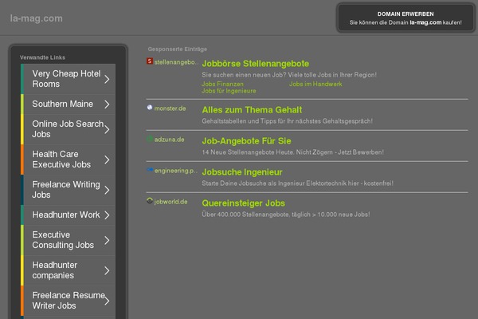The height and width of the screenshot is (319, 478).
Task: Click the stellenangebo.. domain text
Action: (176, 62)
